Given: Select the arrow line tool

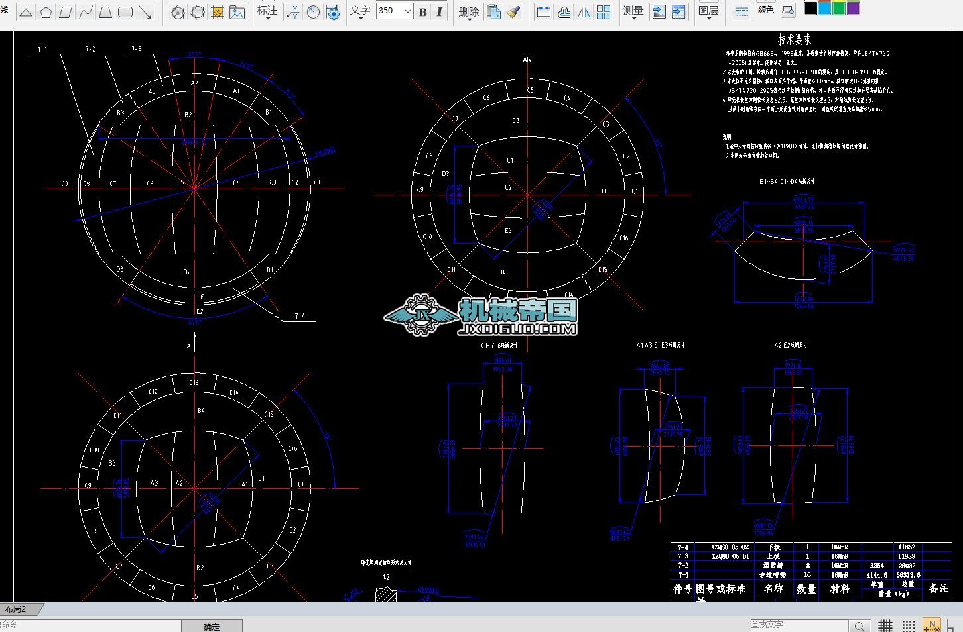Looking at the screenshot, I should tap(145, 12).
